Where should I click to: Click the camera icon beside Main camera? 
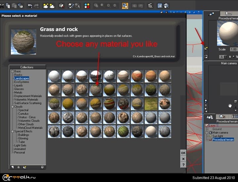211,132
